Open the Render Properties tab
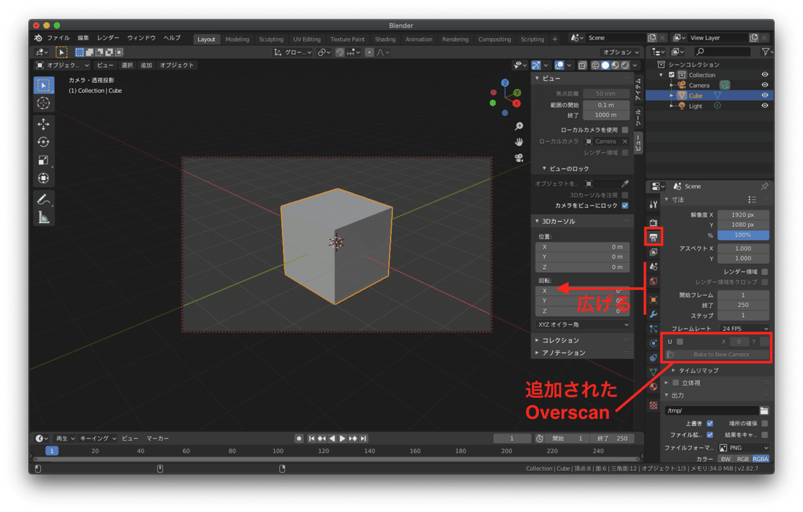The width and height of the screenshot is (803, 512). pos(653,223)
